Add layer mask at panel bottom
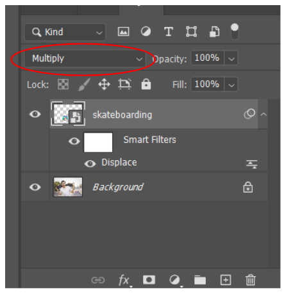 (149, 280)
